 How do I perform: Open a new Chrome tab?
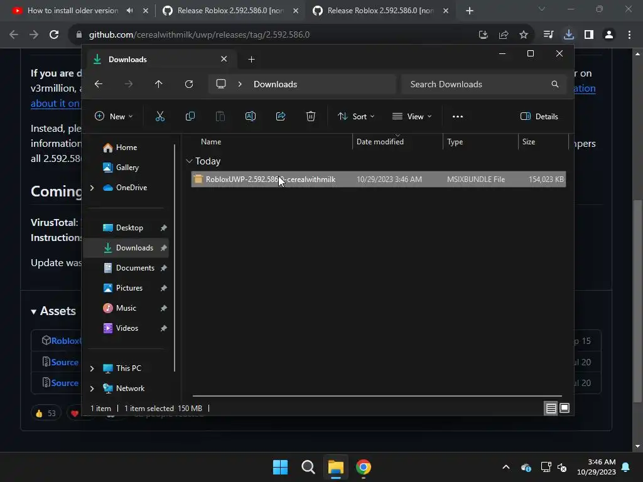(x=470, y=11)
